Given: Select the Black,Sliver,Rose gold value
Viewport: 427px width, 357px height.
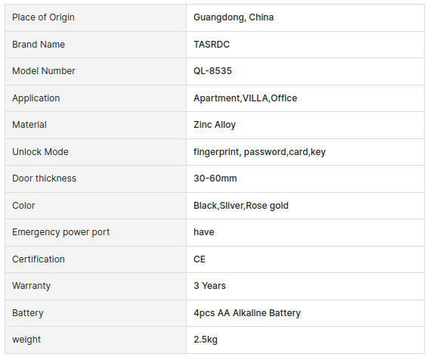Looking at the screenshot, I should pos(241,206).
